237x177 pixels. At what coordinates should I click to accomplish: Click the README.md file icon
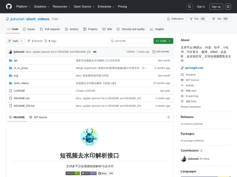point(10,98)
